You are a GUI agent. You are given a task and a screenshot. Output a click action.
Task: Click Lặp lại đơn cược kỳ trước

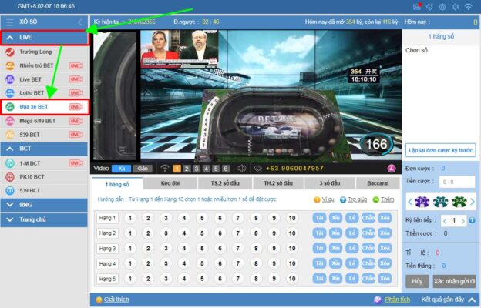(x=440, y=150)
